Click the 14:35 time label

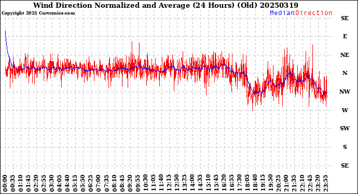(200, 183)
